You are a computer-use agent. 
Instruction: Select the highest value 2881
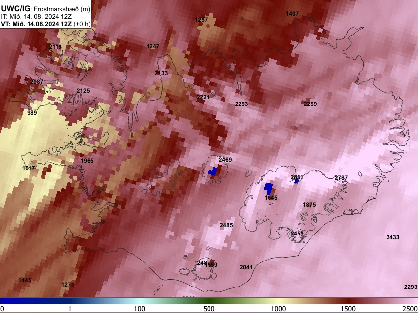(x=297, y=177)
